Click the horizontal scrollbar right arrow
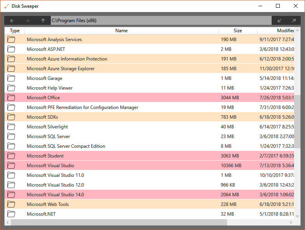The width and height of the screenshot is (305, 230). 291,222
